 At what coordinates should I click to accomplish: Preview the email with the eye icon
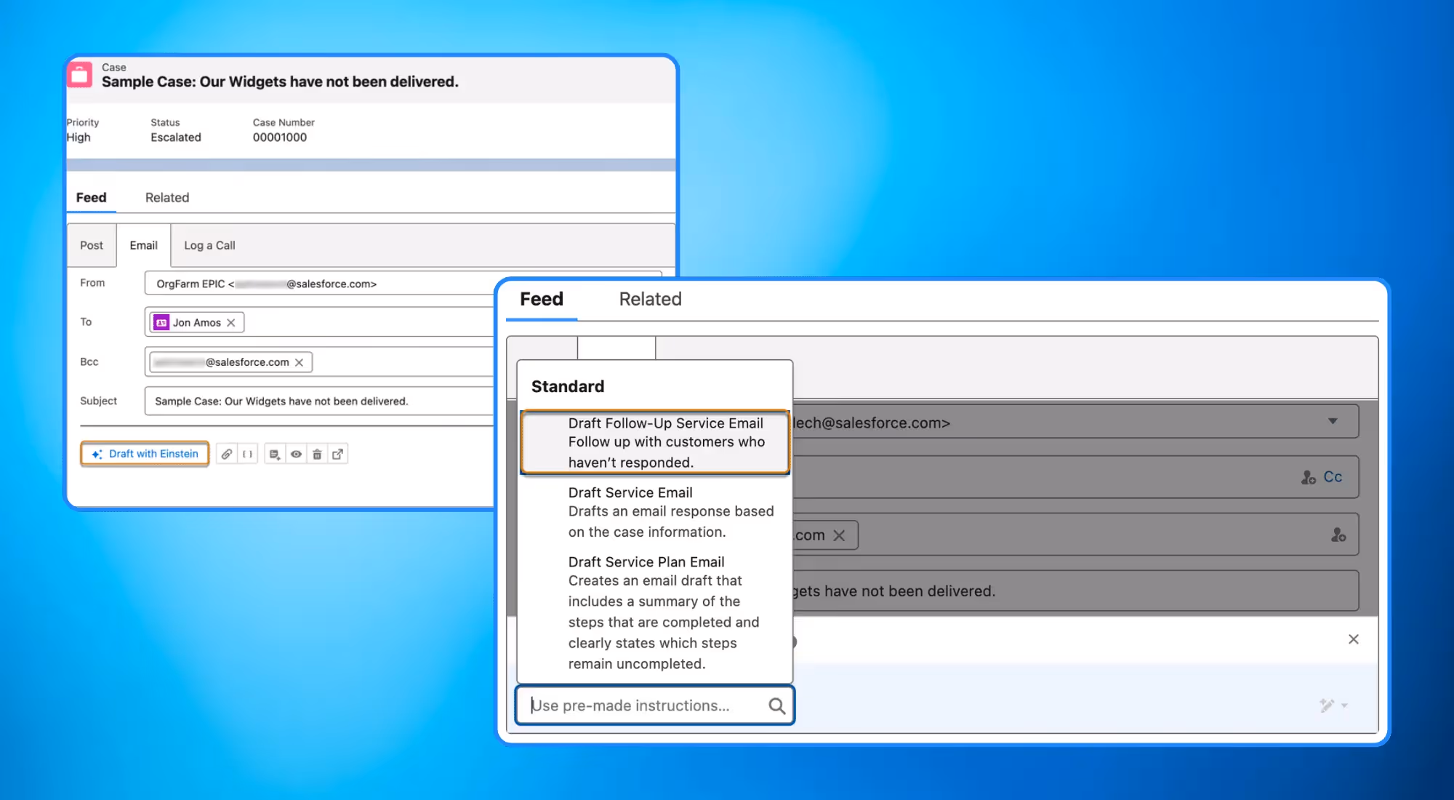click(296, 454)
